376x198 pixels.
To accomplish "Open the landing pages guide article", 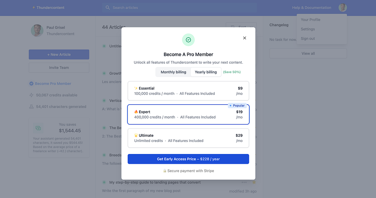I will [x=155, y=183].
